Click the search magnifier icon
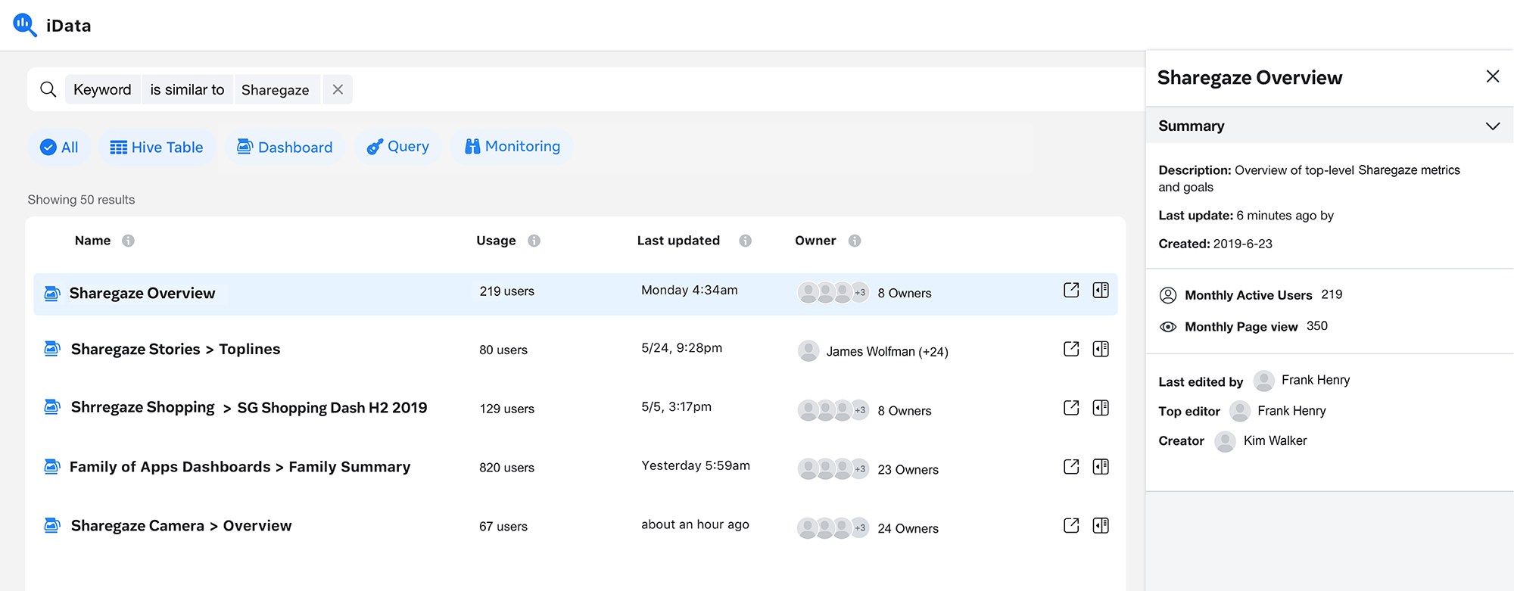This screenshot has height=591, width=1514. click(x=48, y=89)
